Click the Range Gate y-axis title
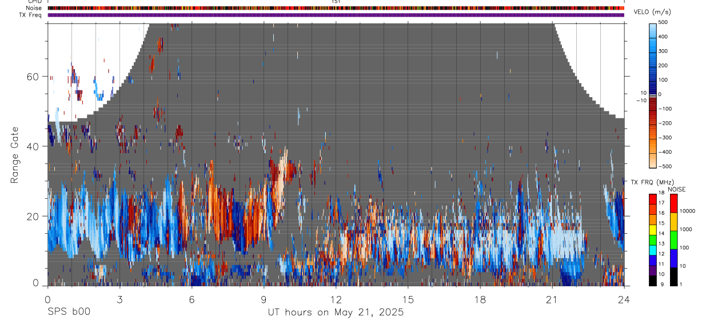Viewport: 702px width, 324px height. (14, 155)
